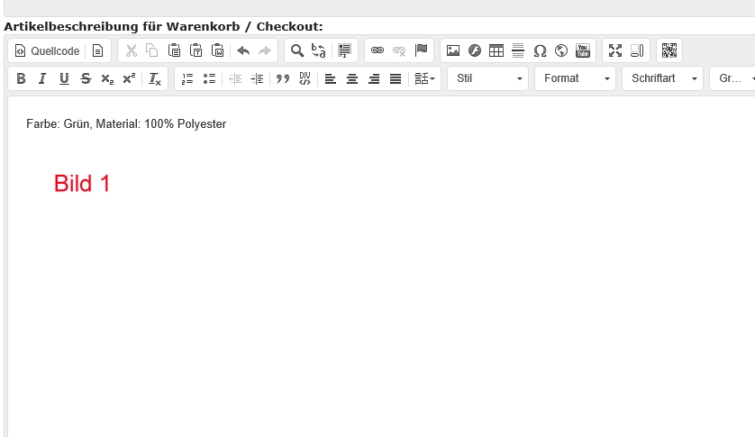
Task: Toggle italic formatting
Action: 42,79
